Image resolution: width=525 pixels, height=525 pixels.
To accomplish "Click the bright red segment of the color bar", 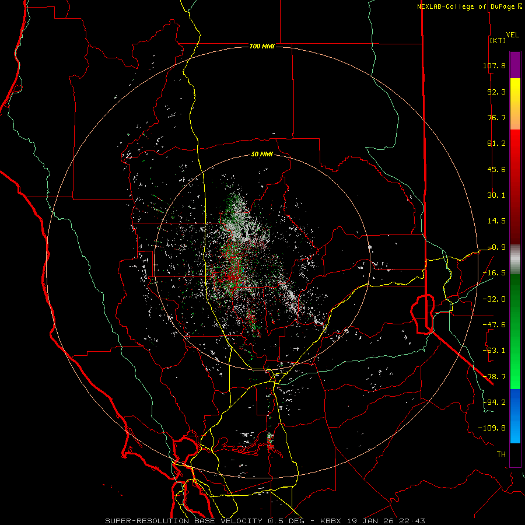I will coord(515,187).
